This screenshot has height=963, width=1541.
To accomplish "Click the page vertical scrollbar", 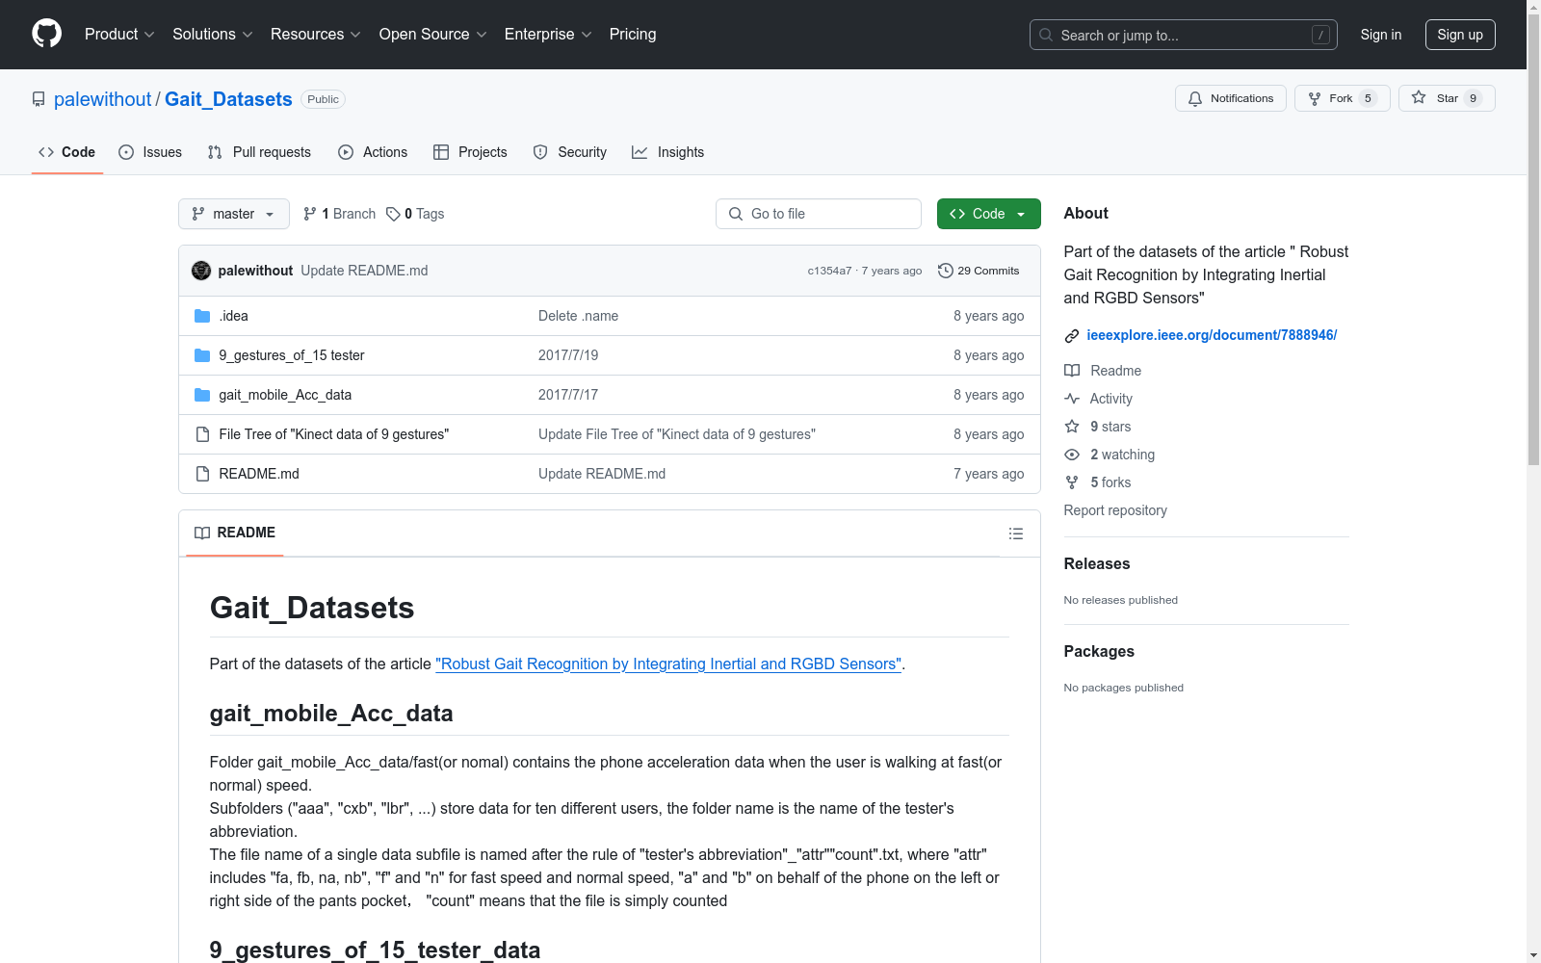I will point(1533,289).
